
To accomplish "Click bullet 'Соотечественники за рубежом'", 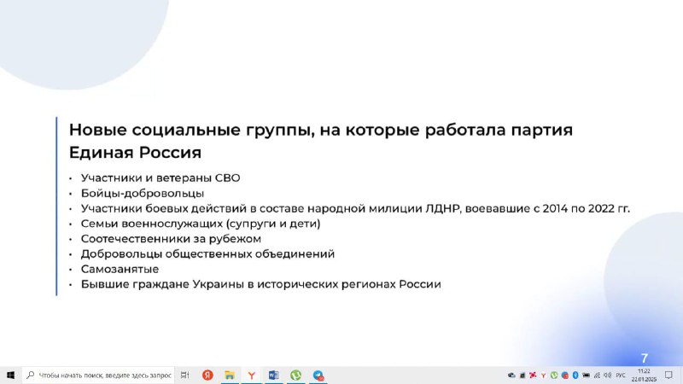I will pos(171,239).
